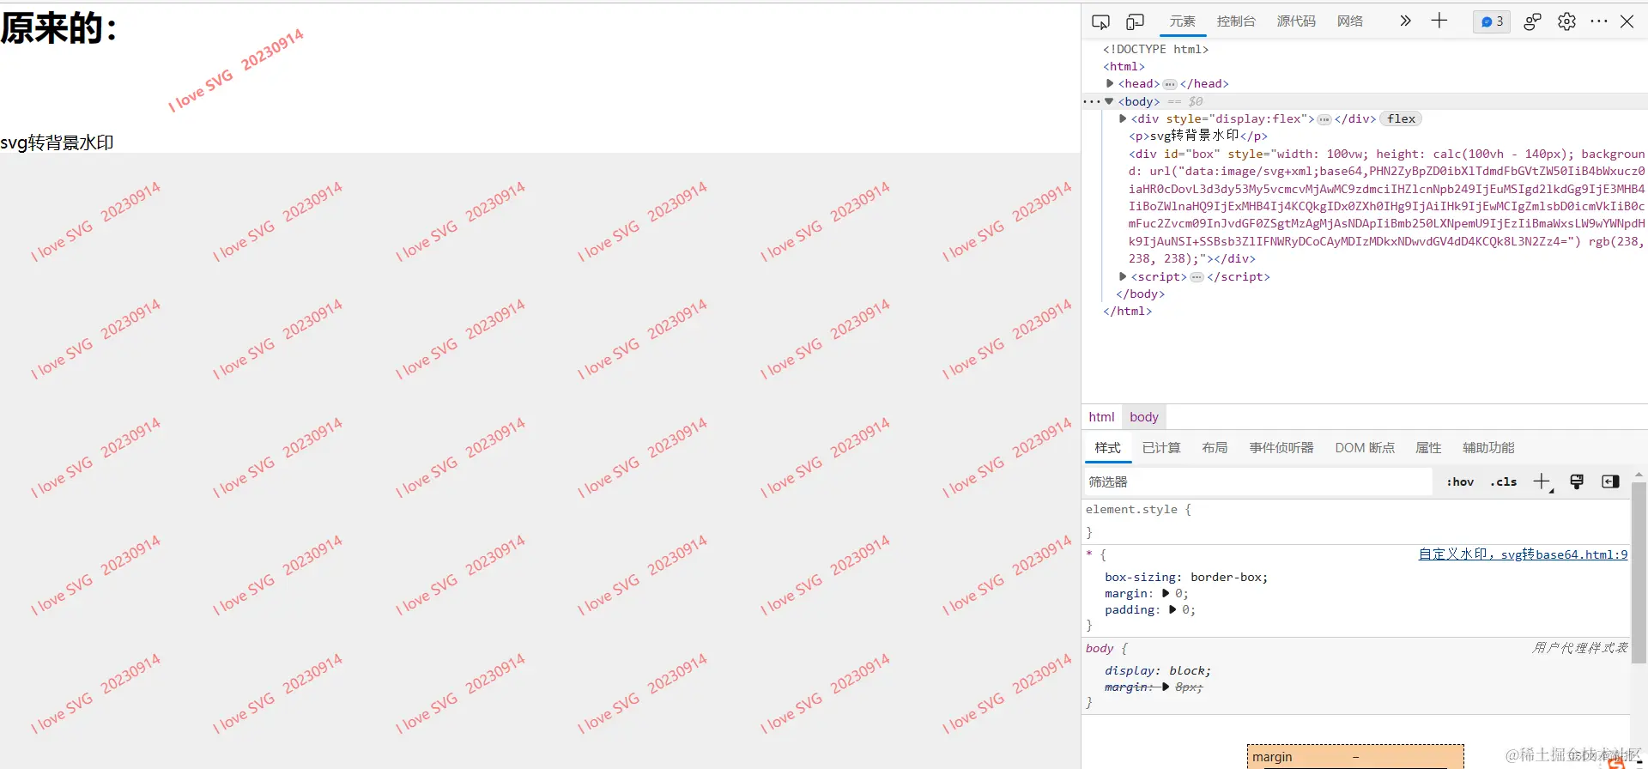Expand the margin: 0 shorthand triangle
This screenshot has height=769, width=1648.
[1166, 593]
